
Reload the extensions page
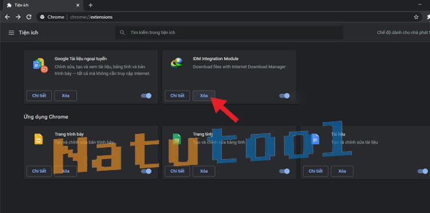[x=29, y=17]
